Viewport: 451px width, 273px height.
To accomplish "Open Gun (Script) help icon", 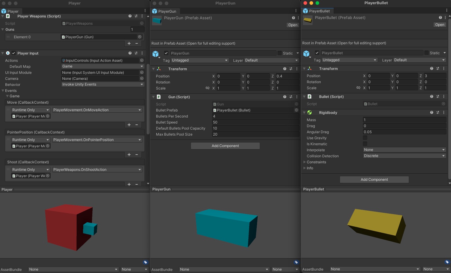I will (285, 97).
